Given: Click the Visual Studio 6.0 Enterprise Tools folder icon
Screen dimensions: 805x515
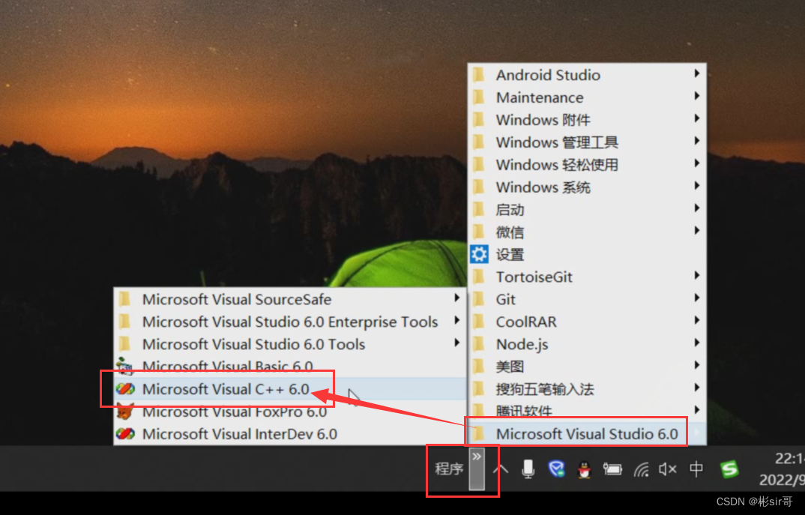Looking at the screenshot, I should click(x=124, y=322).
